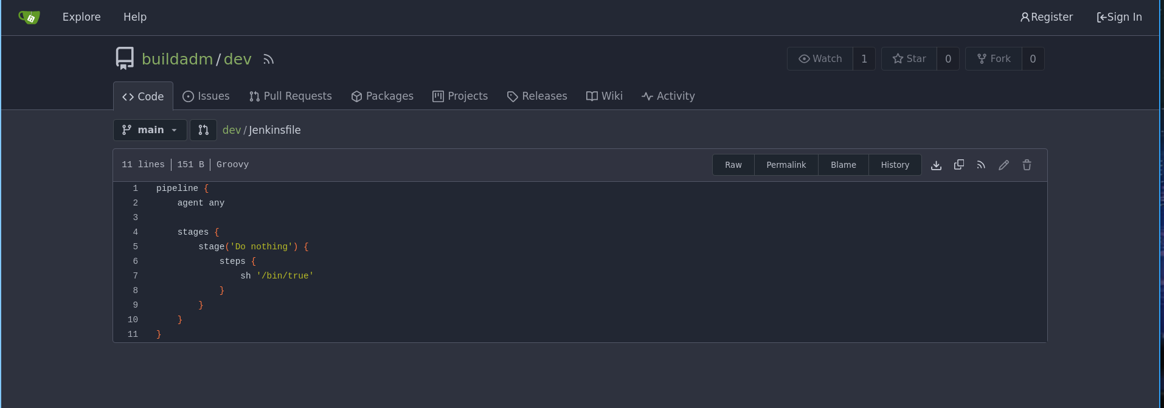Click the 'steps' keyword in code
Image resolution: width=1164 pixels, height=408 pixels.
pyautogui.click(x=232, y=261)
